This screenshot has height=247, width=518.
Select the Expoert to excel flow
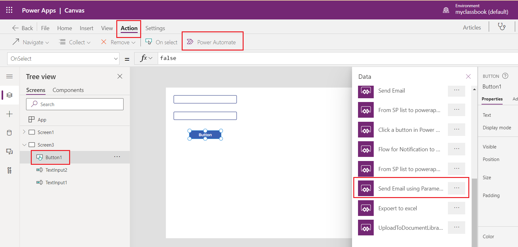pos(398,208)
